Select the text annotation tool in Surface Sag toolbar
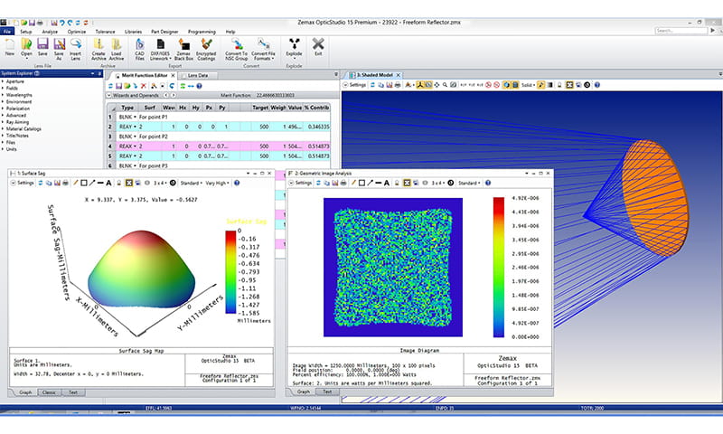Image resolution: width=723 pixels, height=434 pixels. pos(108,183)
